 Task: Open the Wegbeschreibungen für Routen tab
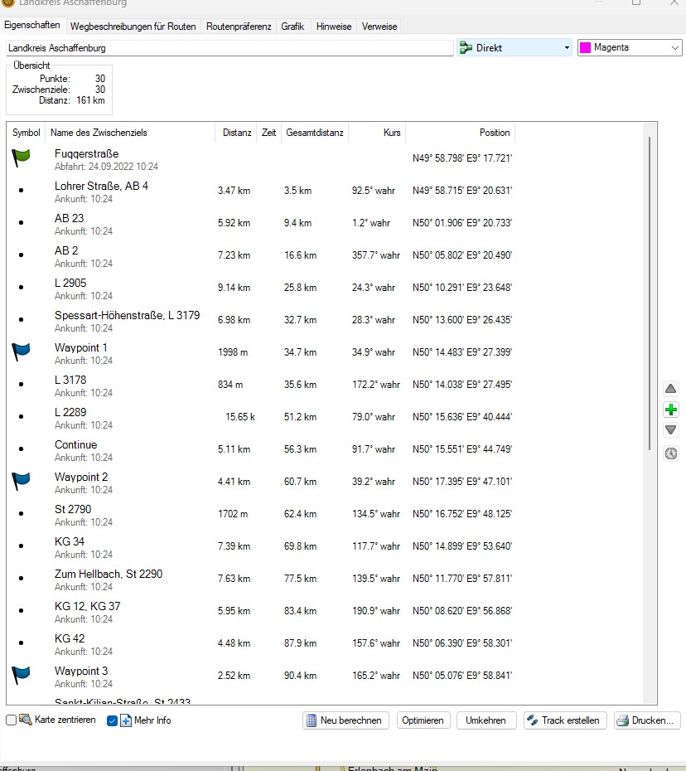coord(133,27)
